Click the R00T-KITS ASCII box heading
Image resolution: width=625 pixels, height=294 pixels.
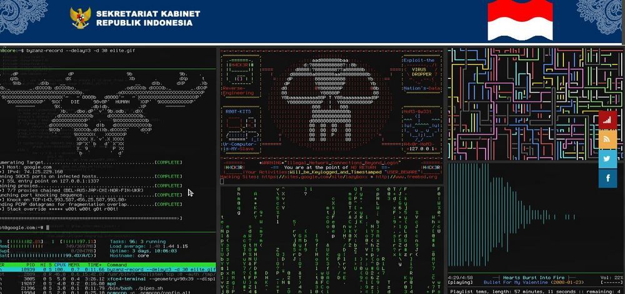tap(238, 112)
